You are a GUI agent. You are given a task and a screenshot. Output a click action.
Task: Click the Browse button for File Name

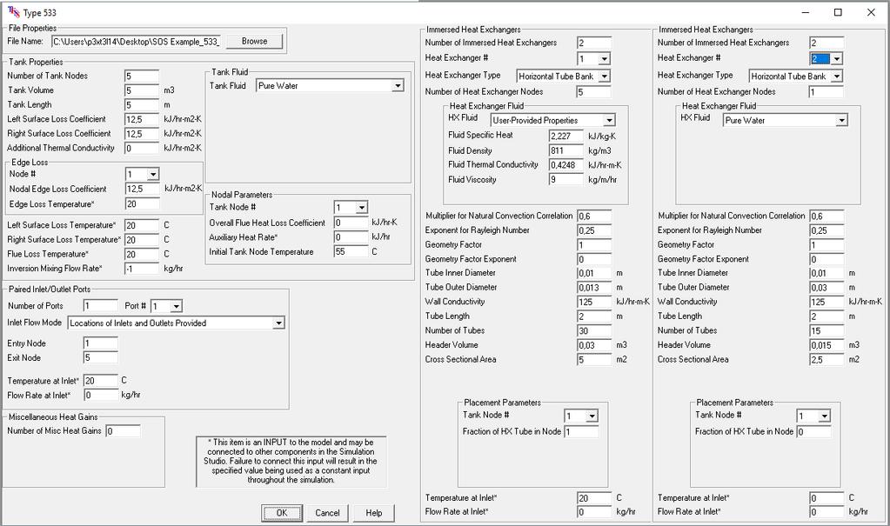pos(254,42)
